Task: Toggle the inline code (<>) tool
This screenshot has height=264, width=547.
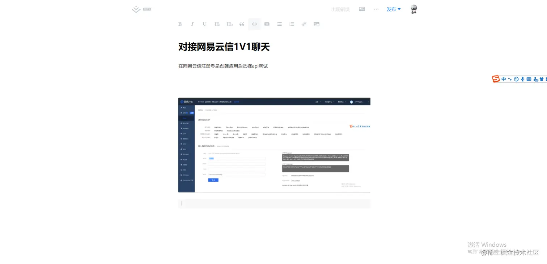Action: tap(254, 24)
